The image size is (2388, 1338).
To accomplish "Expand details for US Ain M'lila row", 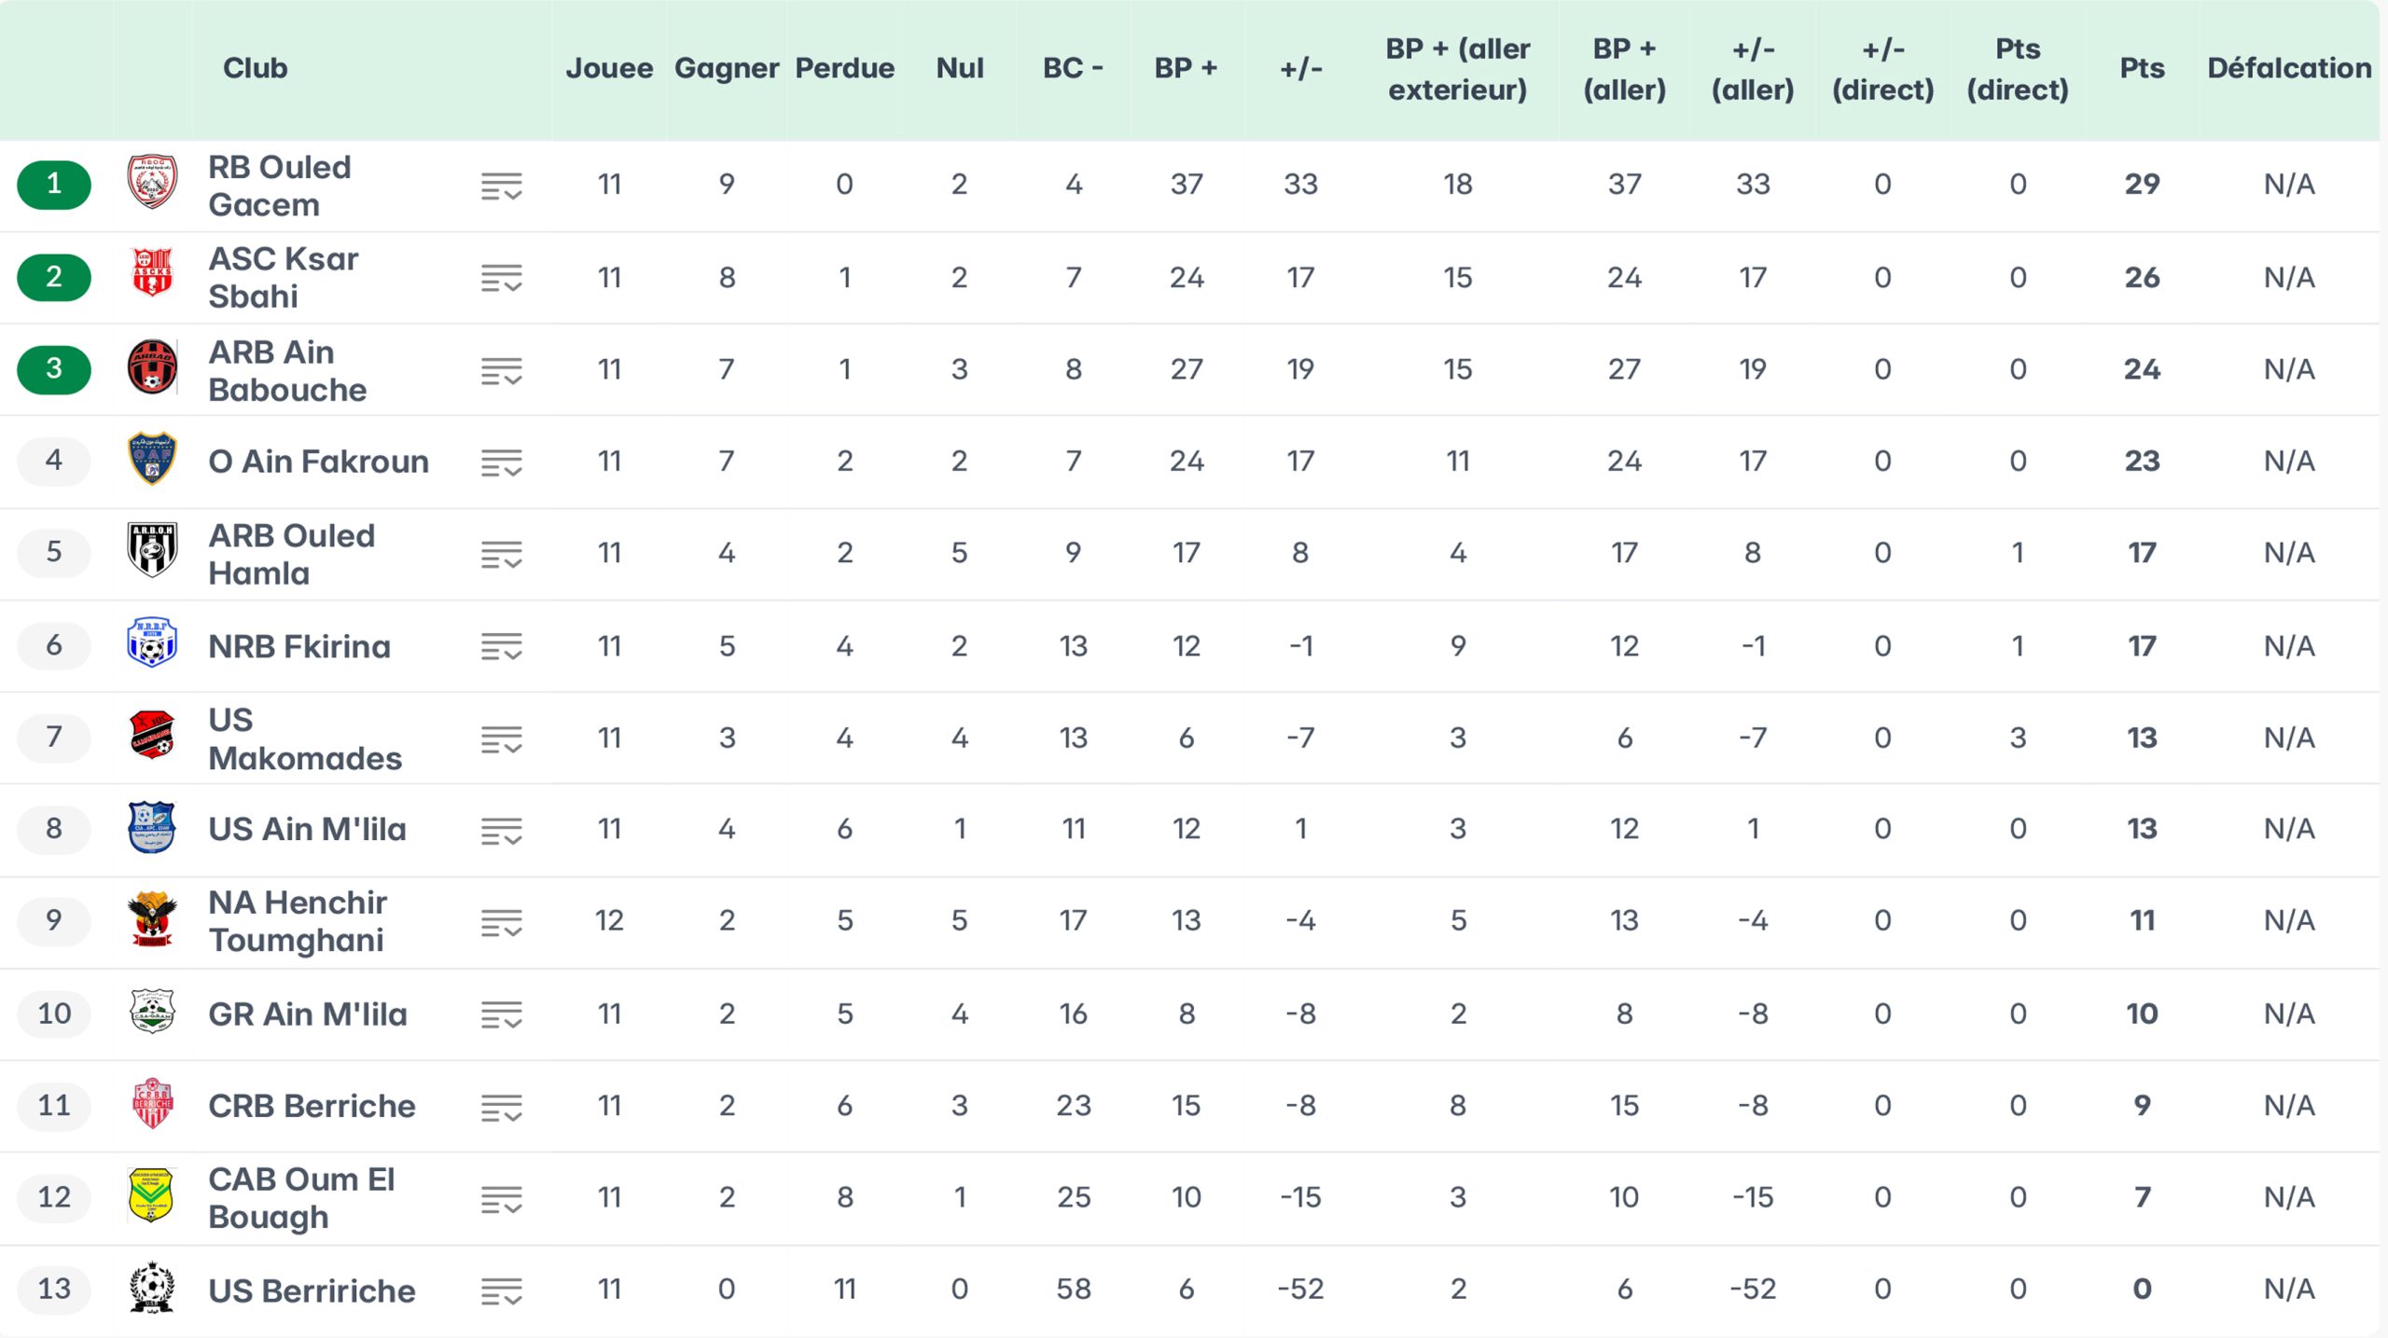I will tap(501, 831).
